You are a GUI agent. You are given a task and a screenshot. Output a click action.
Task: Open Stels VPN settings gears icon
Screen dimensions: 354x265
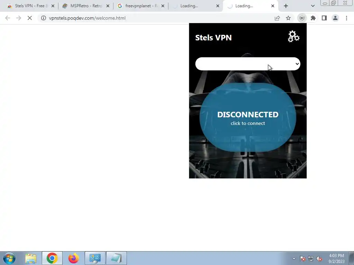[x=294, y=37]
